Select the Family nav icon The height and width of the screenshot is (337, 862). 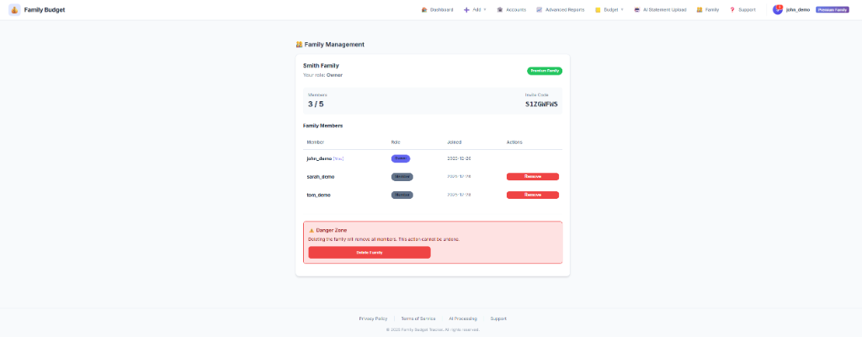tap(700, 10)
